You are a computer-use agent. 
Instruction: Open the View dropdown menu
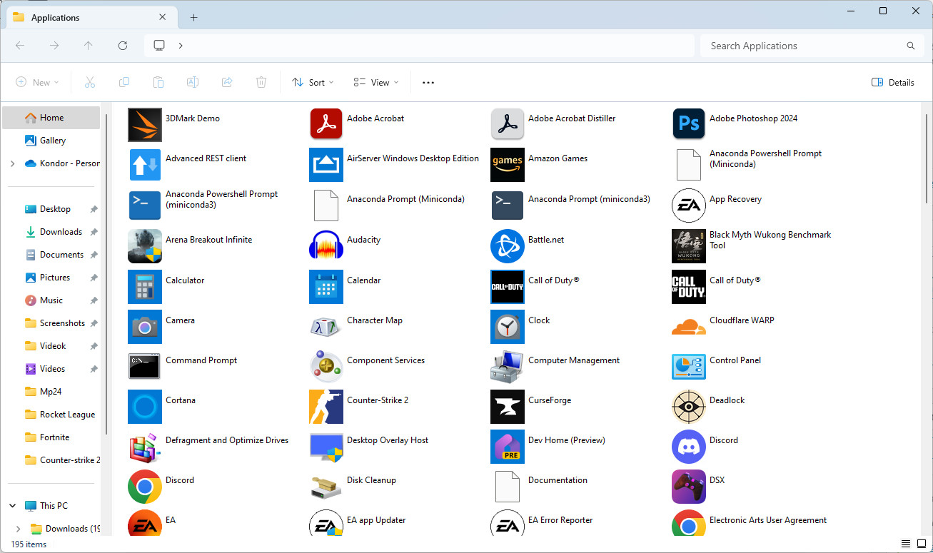376,82
